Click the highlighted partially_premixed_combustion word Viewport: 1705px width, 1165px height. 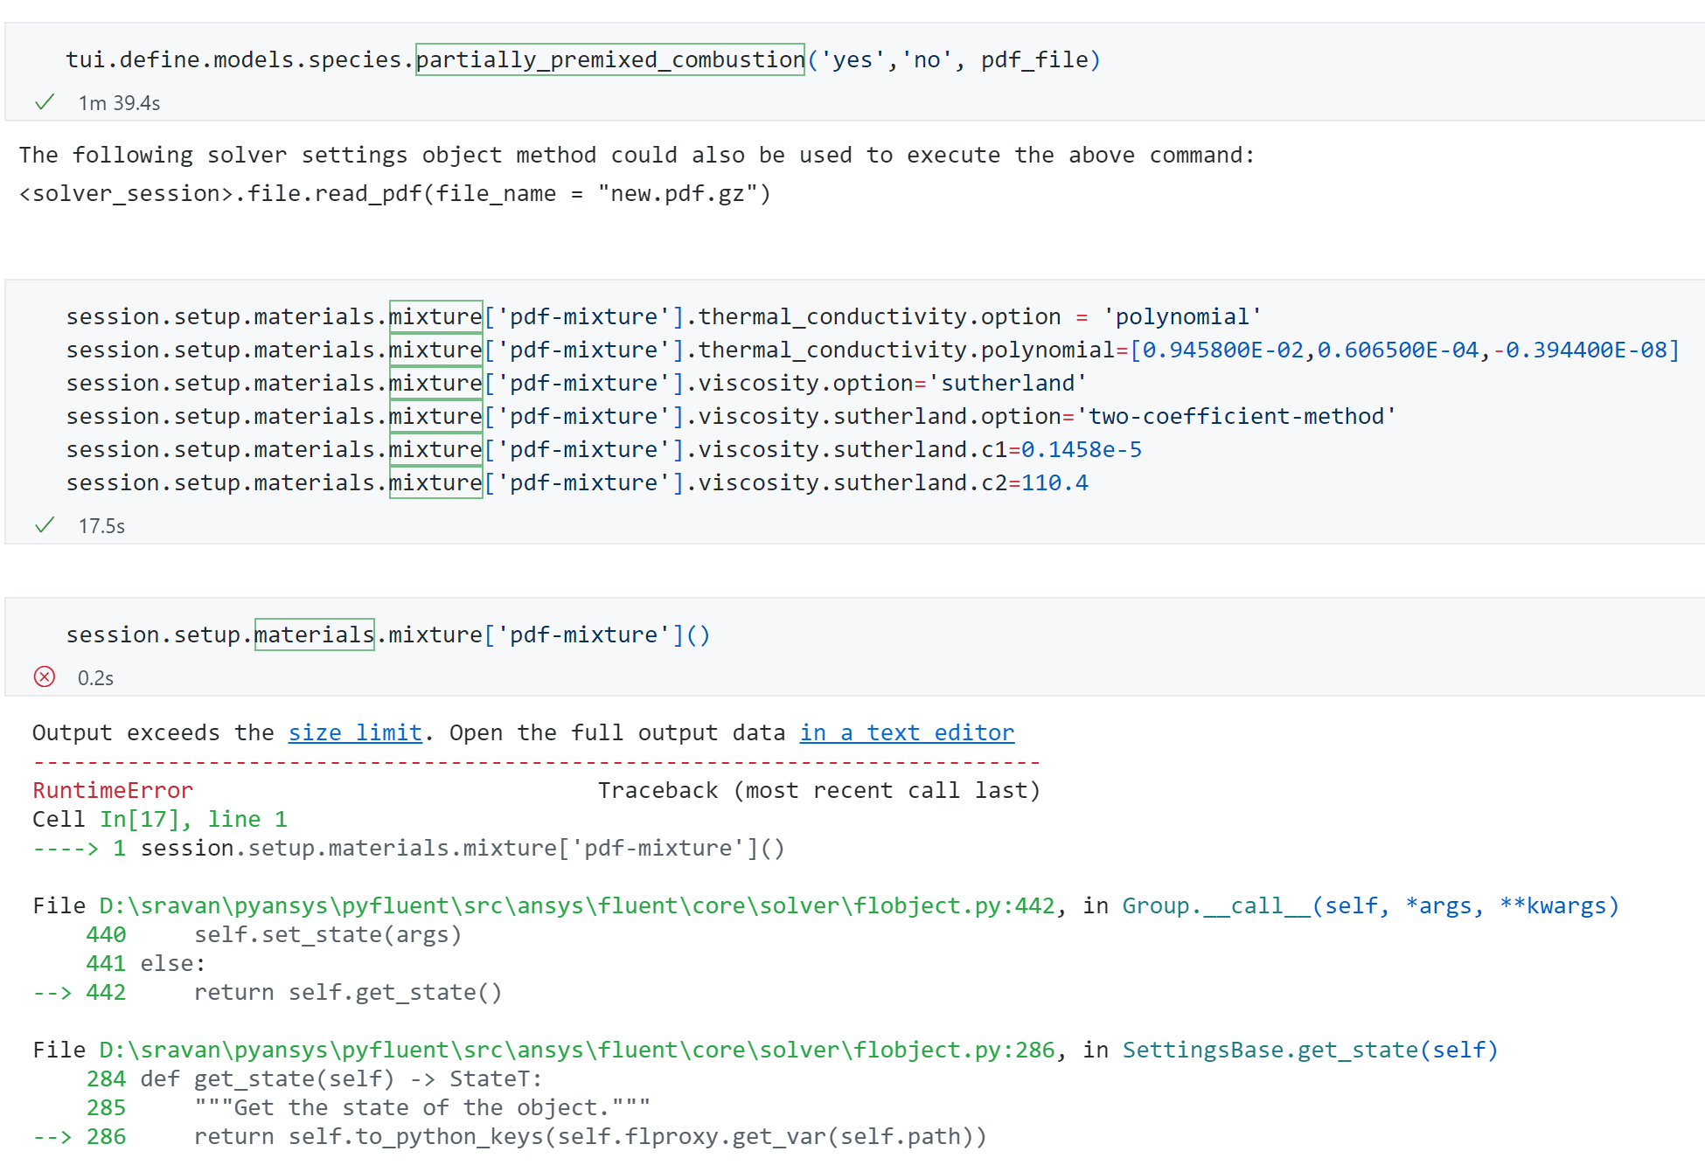(609, 59)
